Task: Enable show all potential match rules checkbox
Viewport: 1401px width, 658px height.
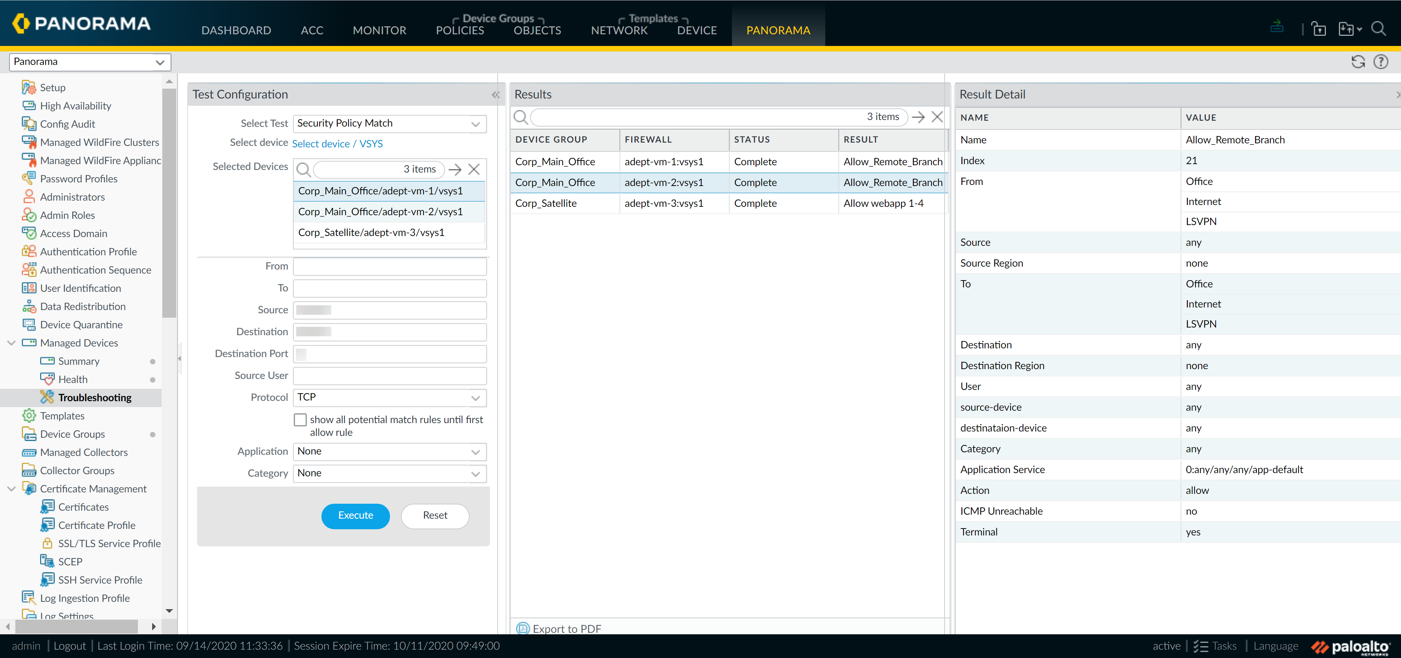Action: 300,420
